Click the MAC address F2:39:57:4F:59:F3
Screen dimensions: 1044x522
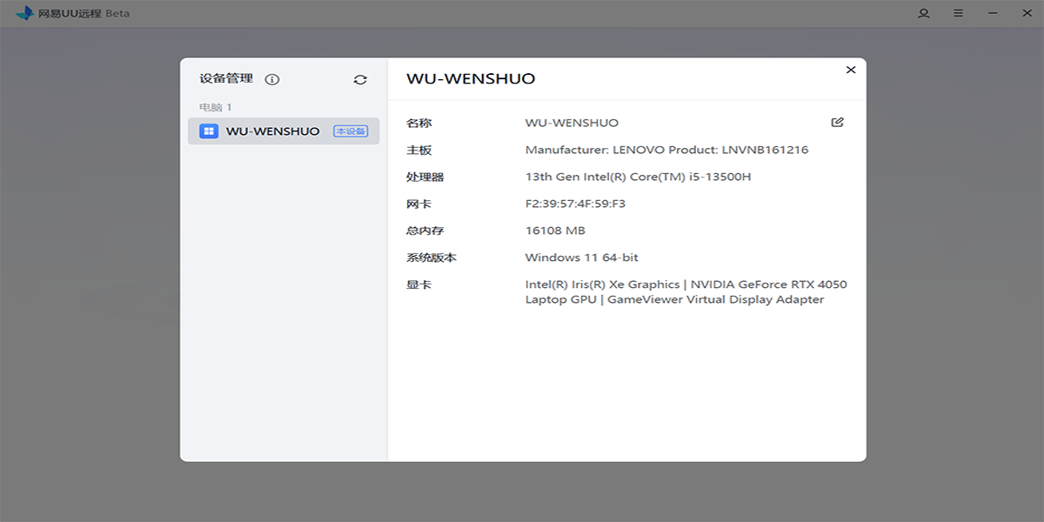click(575, 204)
